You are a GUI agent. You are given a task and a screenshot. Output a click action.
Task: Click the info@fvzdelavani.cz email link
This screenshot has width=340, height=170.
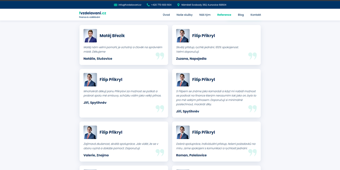[x=130, y=5]
